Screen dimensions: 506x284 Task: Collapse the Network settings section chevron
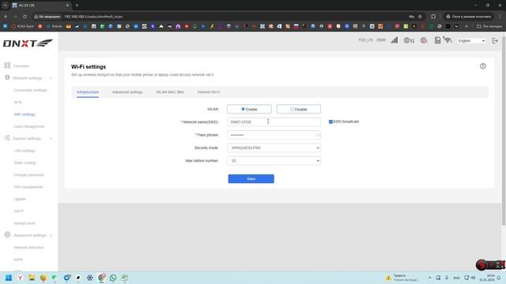[51, 78]
